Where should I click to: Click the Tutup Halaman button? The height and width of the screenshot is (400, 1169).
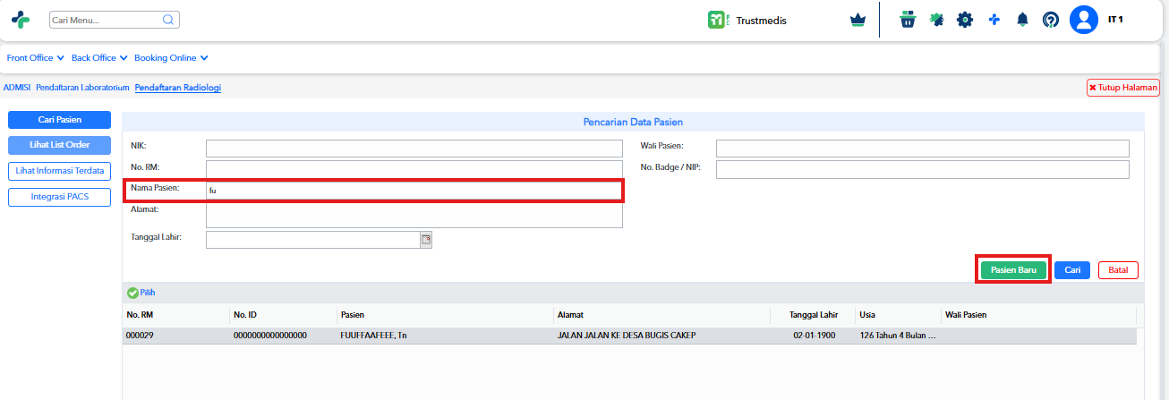click(1123, 88)
